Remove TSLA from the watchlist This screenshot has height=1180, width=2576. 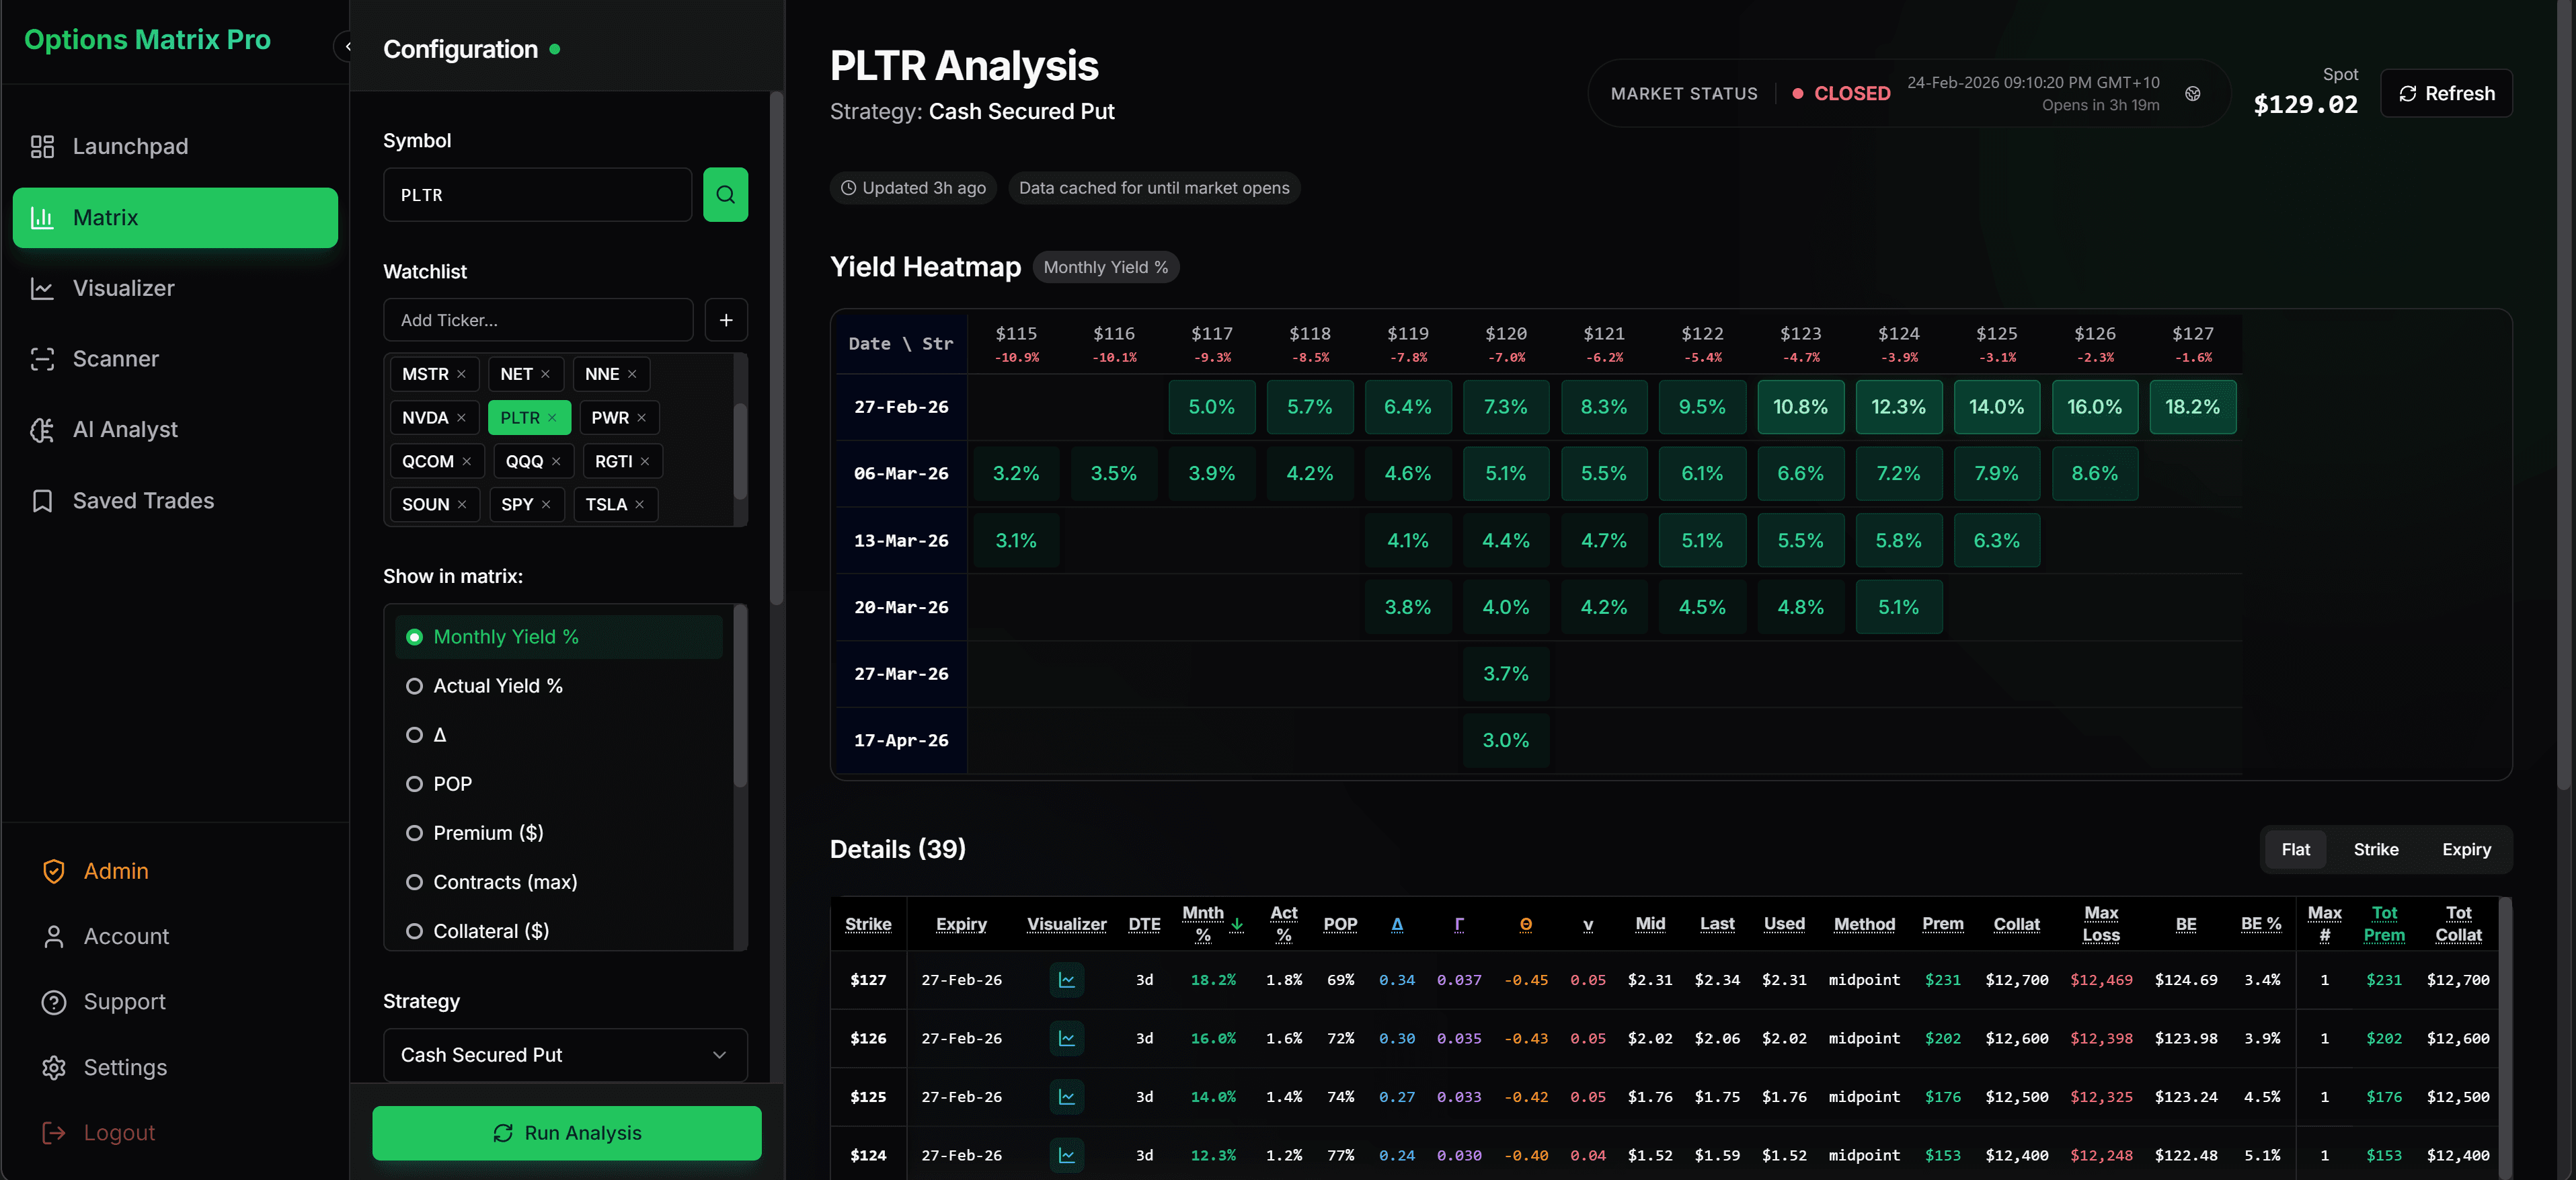[x=639, y=505]
